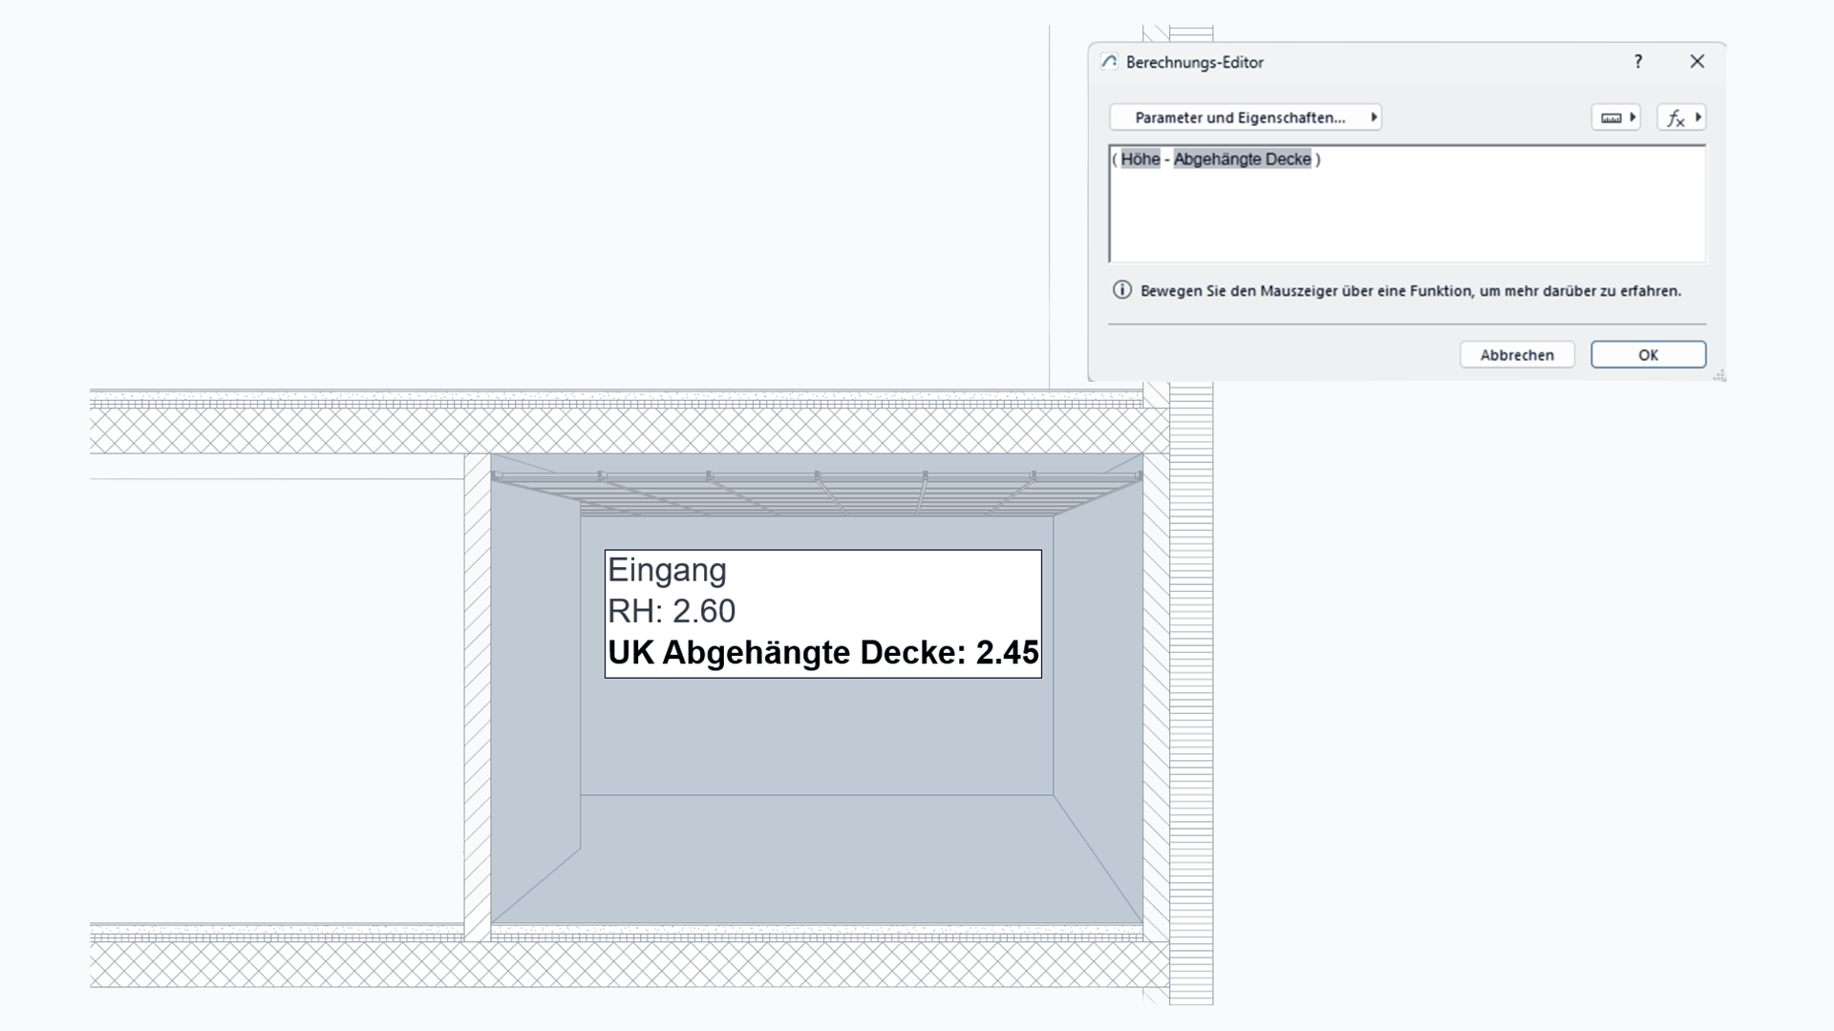Open the ruler units menu
Image resolution: width=1834 pixels, height=1031 pixels.
click(1615, 117)
